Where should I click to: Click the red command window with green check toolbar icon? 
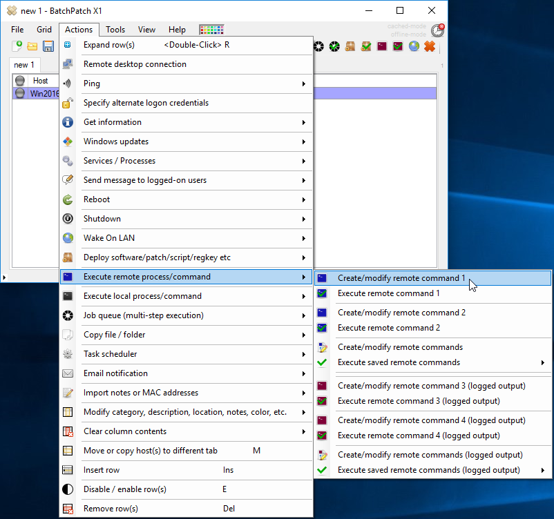tap(398, 46)
